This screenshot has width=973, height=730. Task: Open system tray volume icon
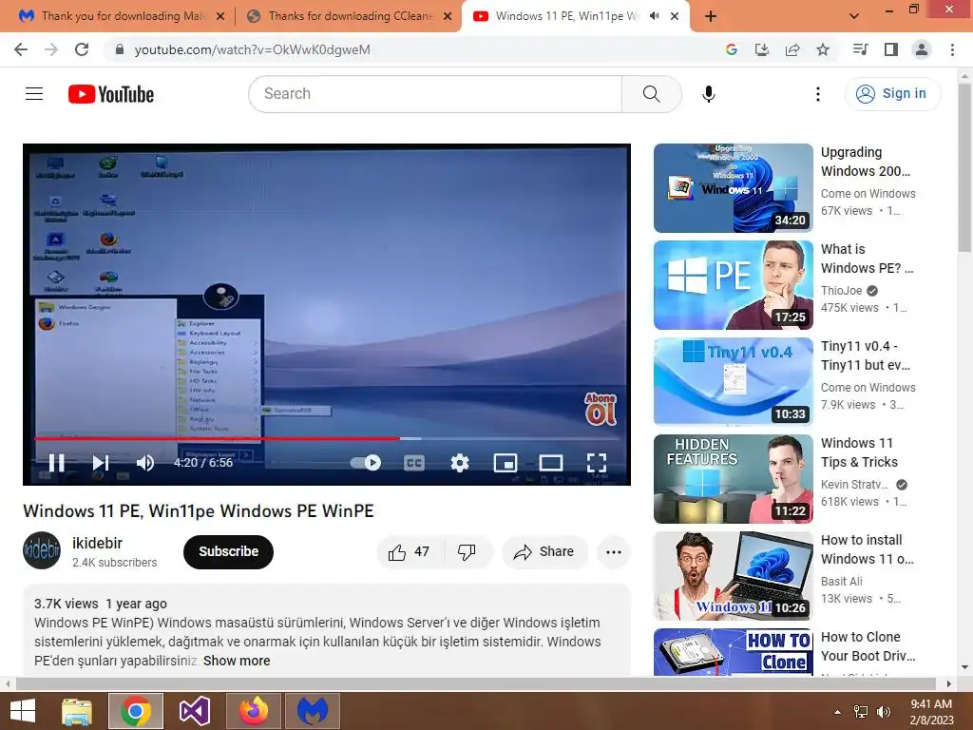pos(883,712)
